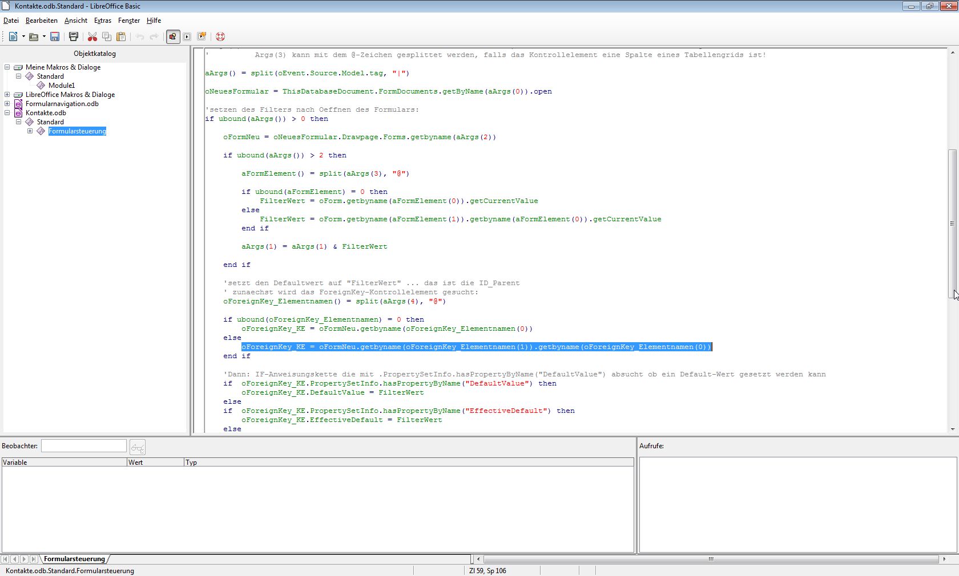The image size is (959, 576).
Task: Click the Beobachter watch input field
Action: 84,446
